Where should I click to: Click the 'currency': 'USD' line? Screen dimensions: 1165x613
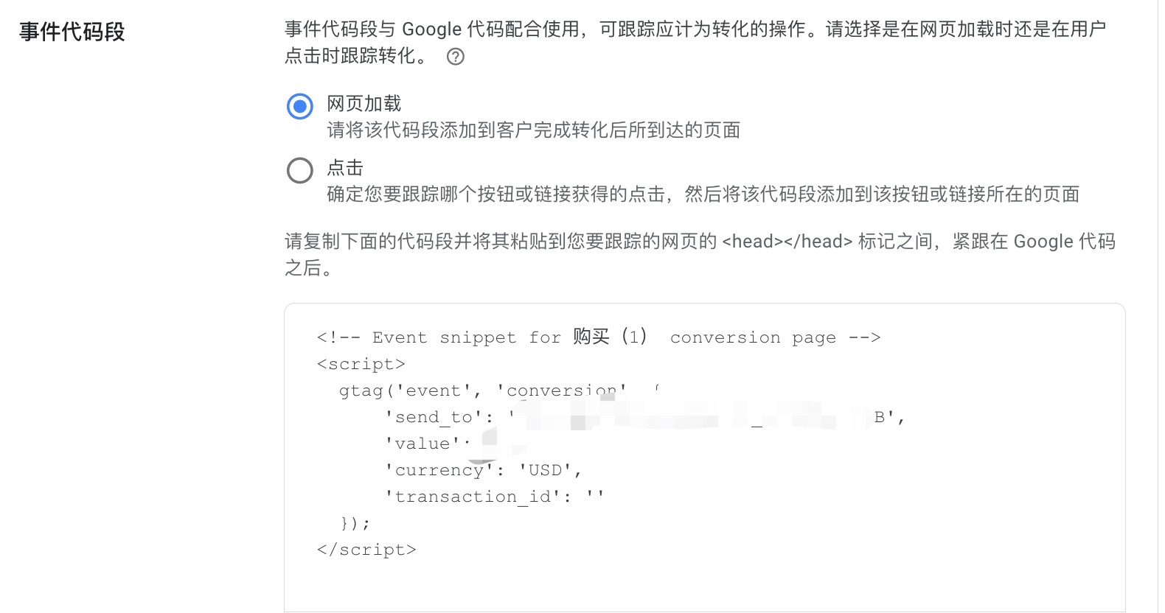483,469
